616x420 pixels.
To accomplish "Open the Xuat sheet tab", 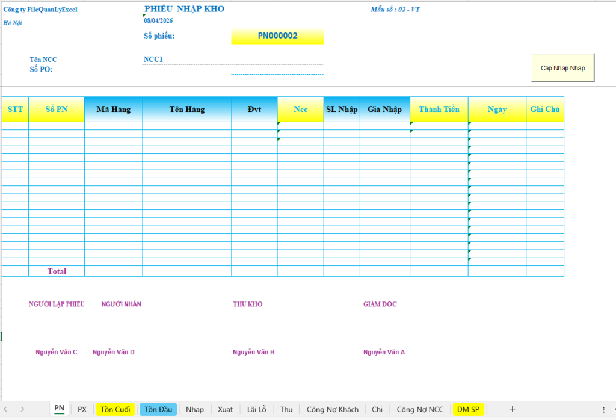I will pos(226,409).
